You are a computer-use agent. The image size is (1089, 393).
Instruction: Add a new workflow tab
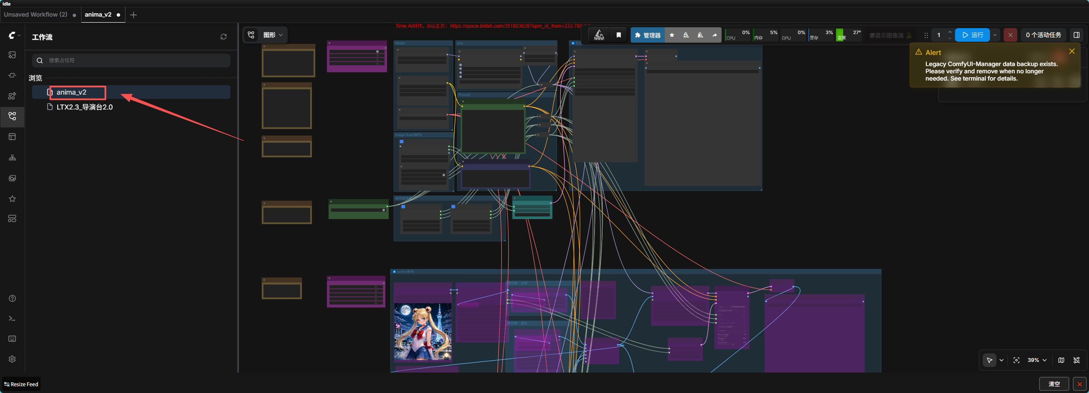[x=134, y=15]
